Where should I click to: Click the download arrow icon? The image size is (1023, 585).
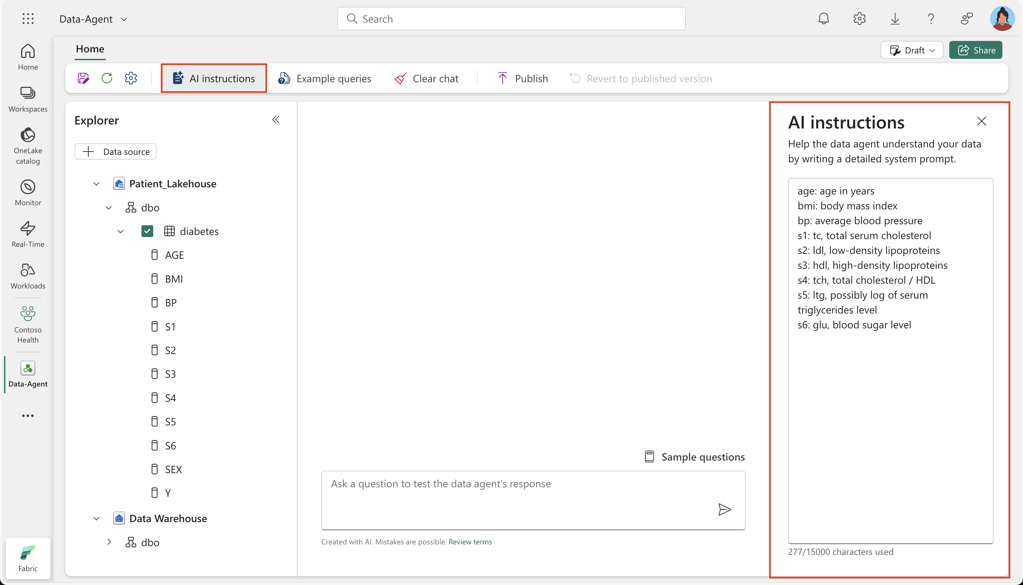895,19
